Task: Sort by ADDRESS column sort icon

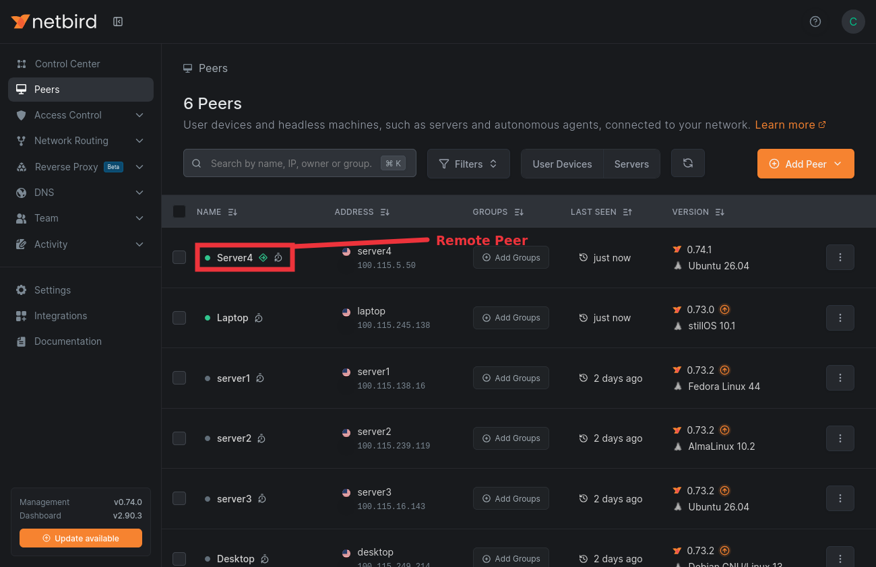Action: point(385,211)
